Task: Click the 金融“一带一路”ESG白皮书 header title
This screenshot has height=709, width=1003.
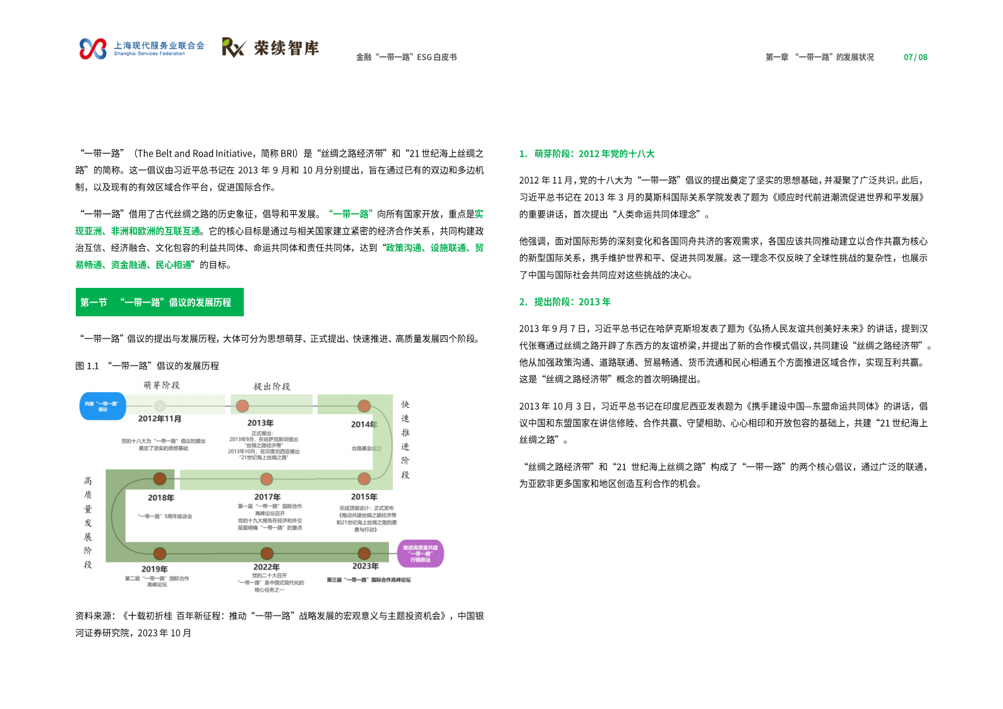Action: [406, 57]
